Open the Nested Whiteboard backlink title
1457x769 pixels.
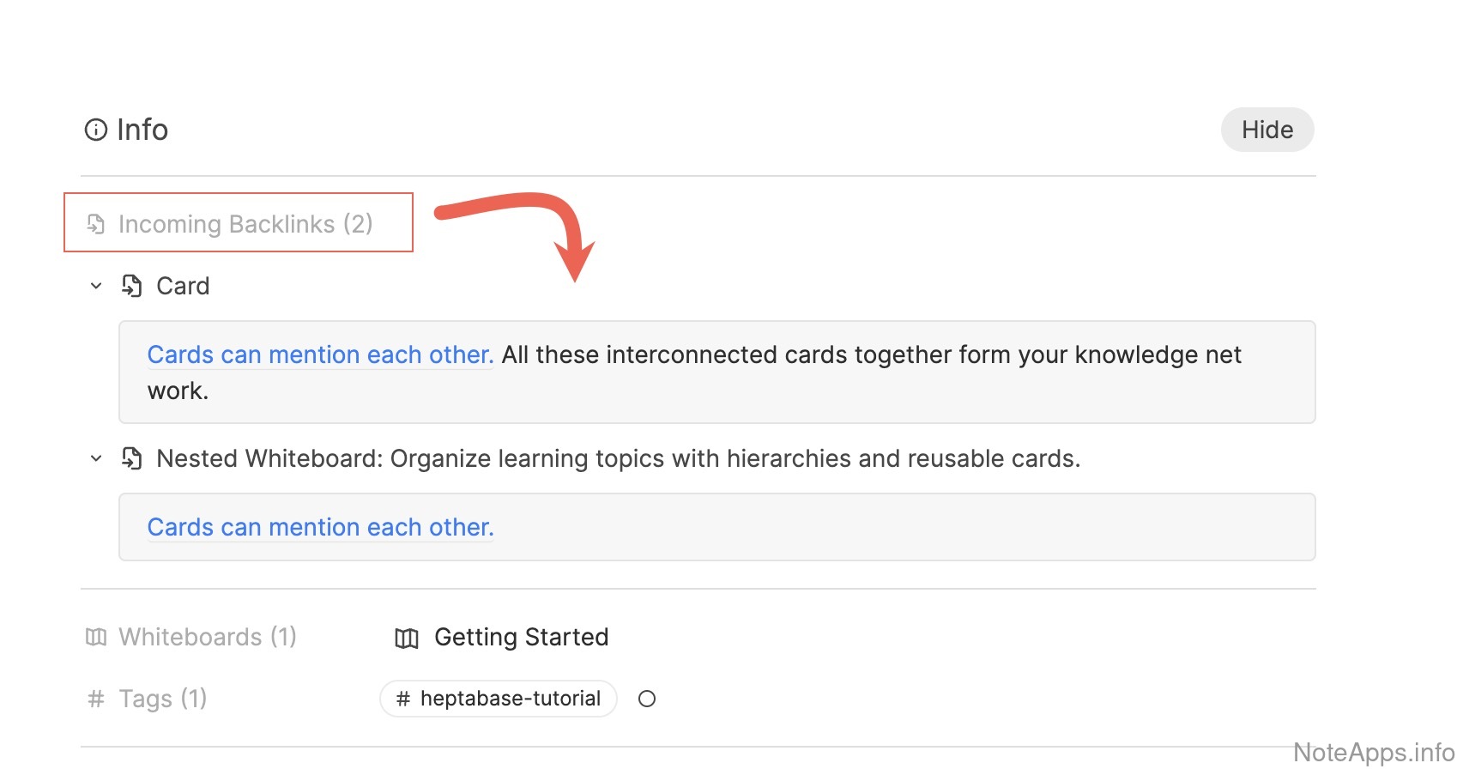618,458
